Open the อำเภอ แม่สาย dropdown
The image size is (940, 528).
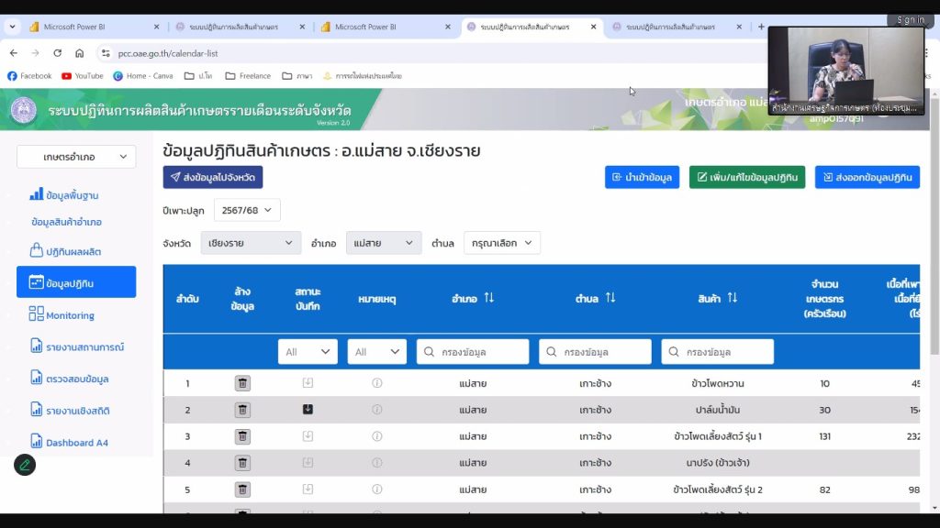pos(384,243)
